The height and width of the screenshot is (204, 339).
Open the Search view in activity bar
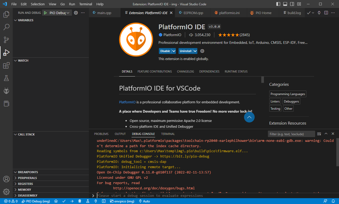pos(6,27)
